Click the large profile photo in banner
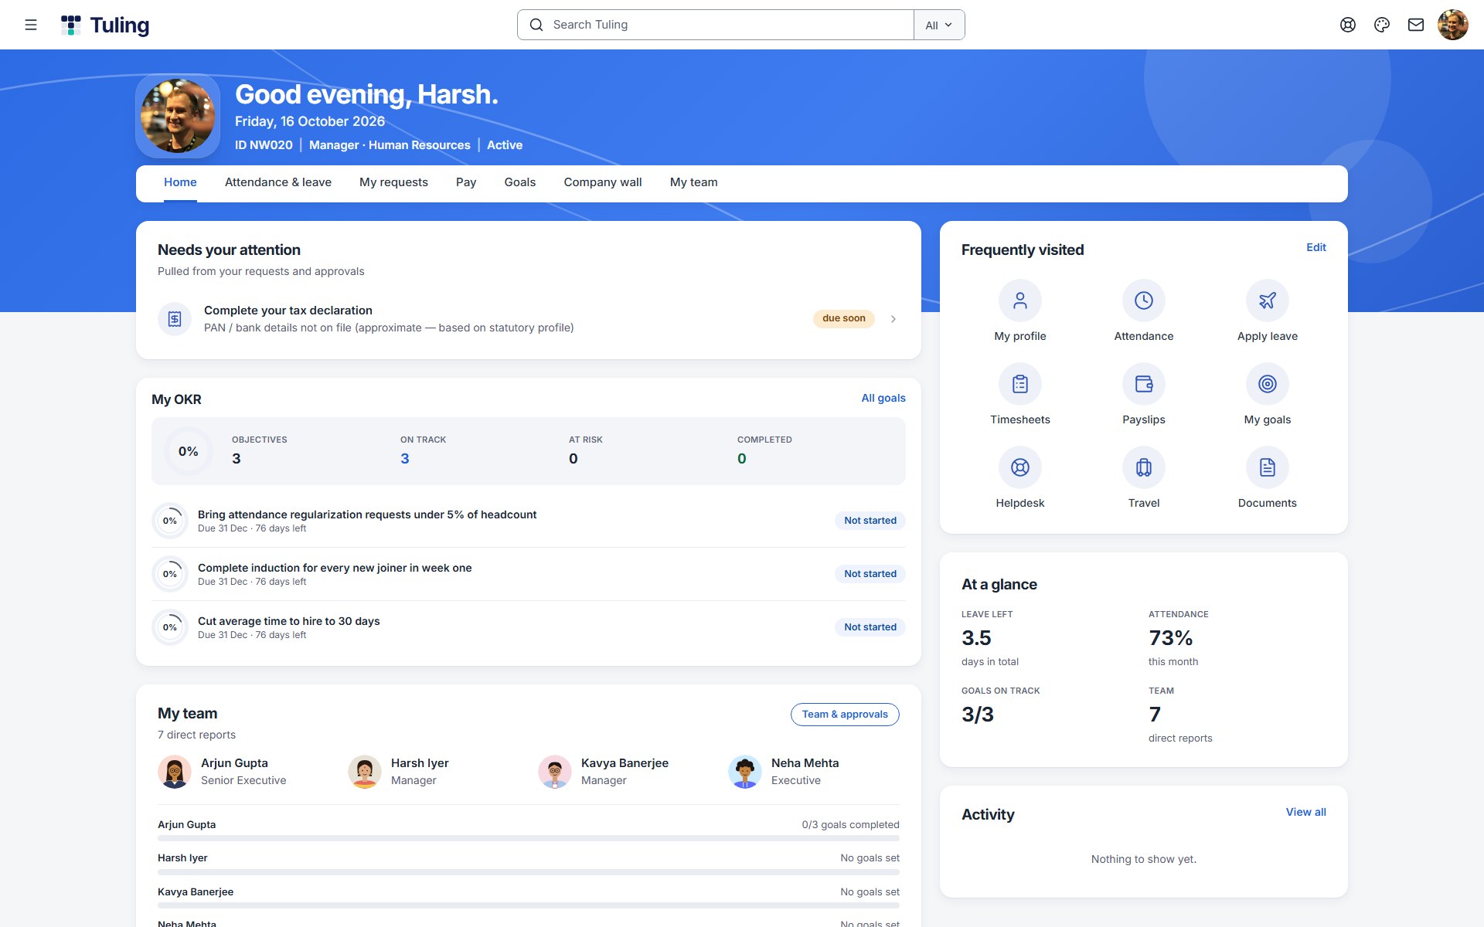Image resolution: width=1484 pixels, height=927 pixels. coord(178,116)
